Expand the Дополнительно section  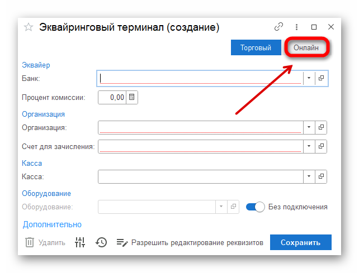(52, 224)
